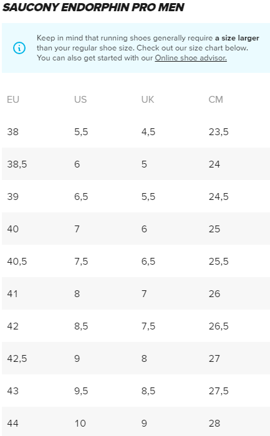Click the UK 4,5 size cell
Image resolution: width=270 pixels, height=436 pixels.
tap(148, 132)
